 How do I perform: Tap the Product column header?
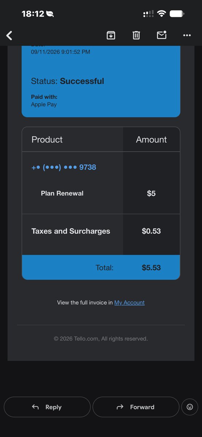[x=47, y=139]
